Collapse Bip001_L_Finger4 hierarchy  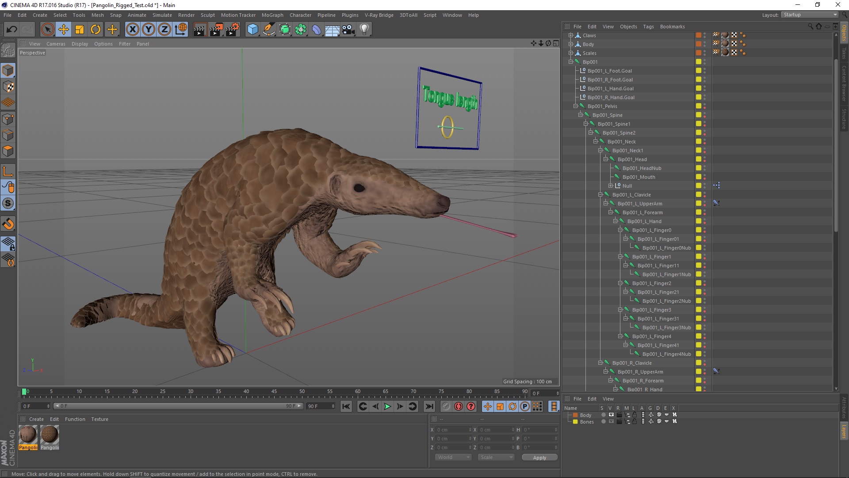620,335
